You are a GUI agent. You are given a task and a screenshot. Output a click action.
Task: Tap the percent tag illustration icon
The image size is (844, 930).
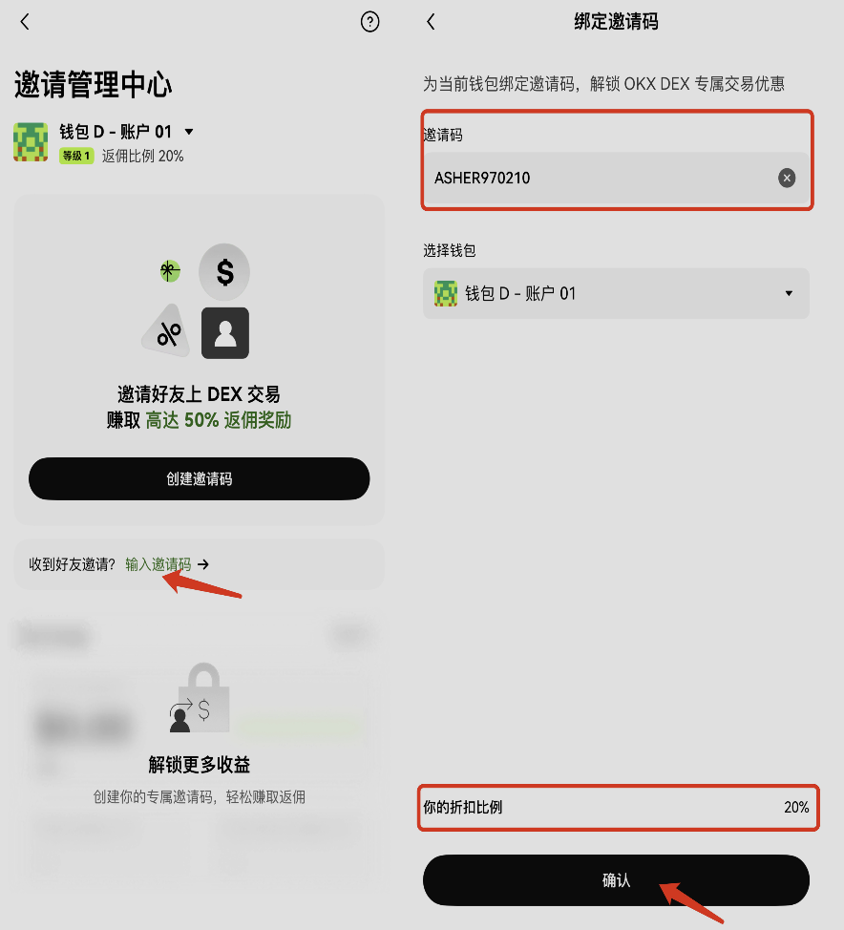167,332
